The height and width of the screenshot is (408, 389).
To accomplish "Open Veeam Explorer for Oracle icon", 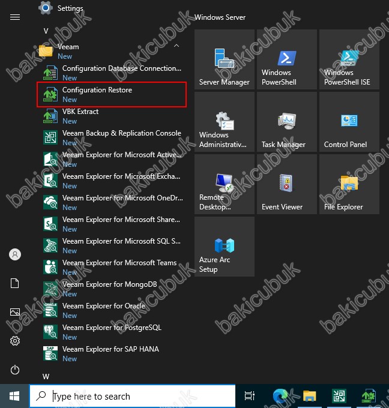I will [50, 310].
